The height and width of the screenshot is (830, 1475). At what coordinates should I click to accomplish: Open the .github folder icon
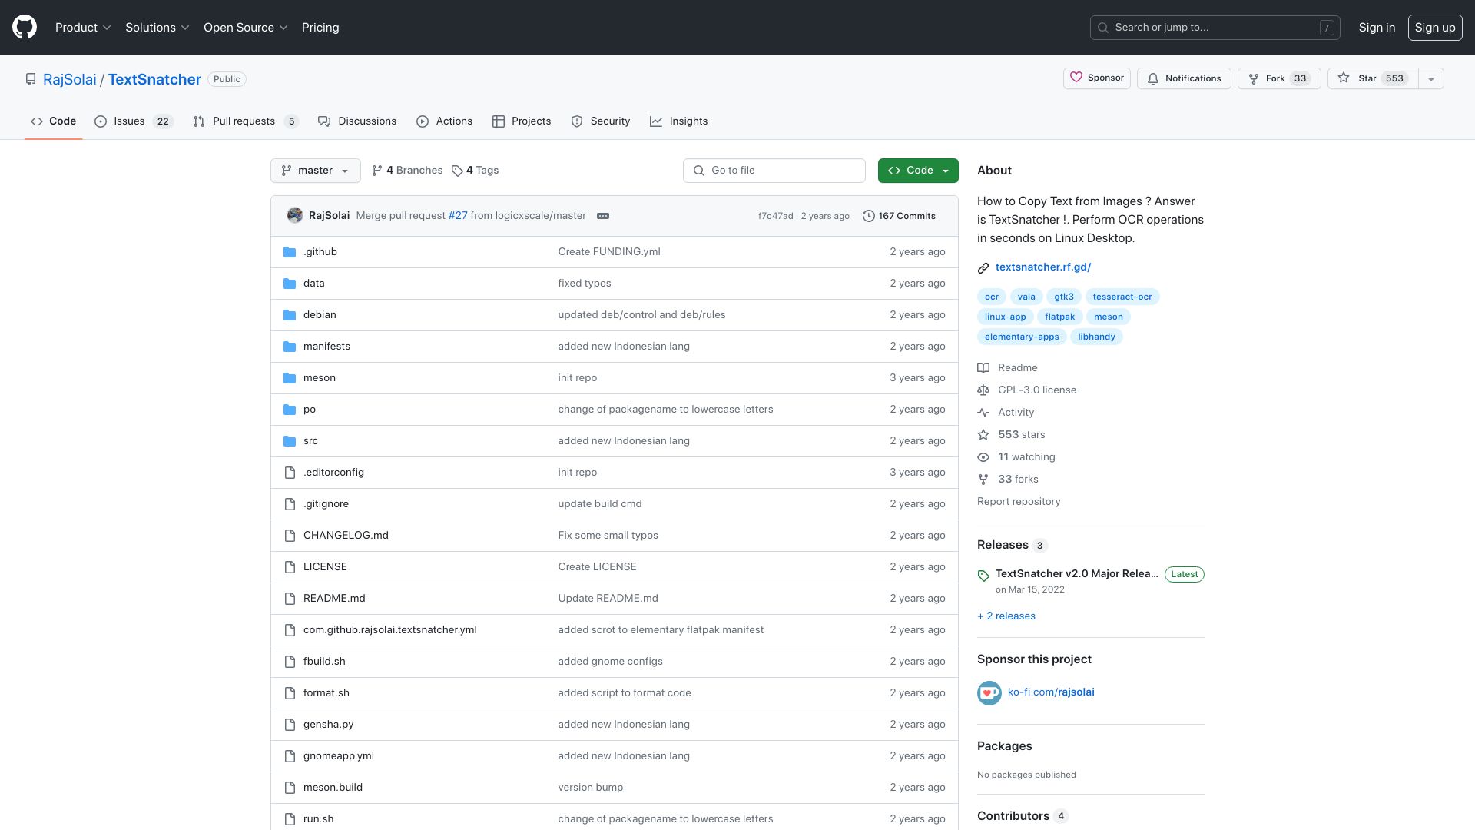[x=290, y=252]
